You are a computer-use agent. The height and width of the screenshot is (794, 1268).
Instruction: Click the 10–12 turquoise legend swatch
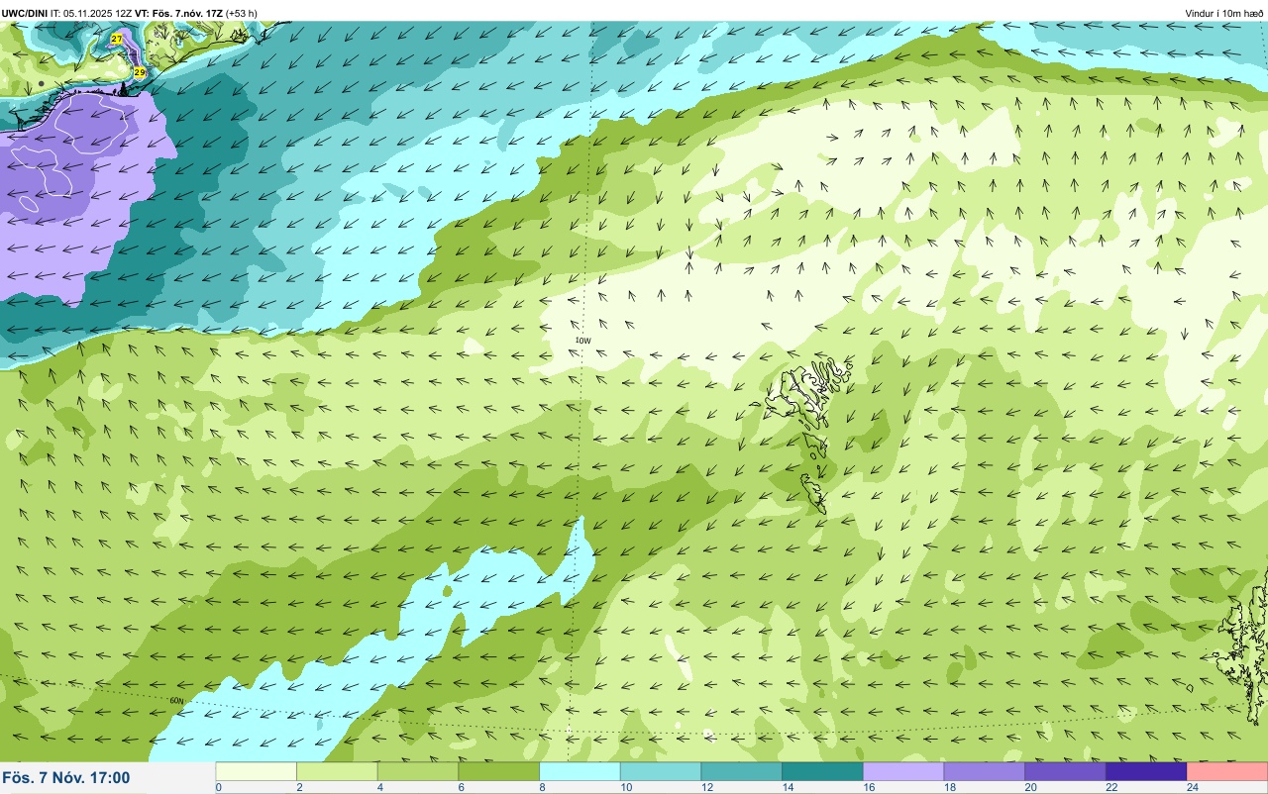661,771
